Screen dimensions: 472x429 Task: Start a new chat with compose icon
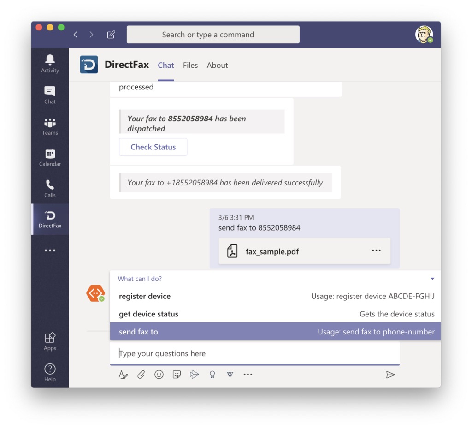click(111, 35)
